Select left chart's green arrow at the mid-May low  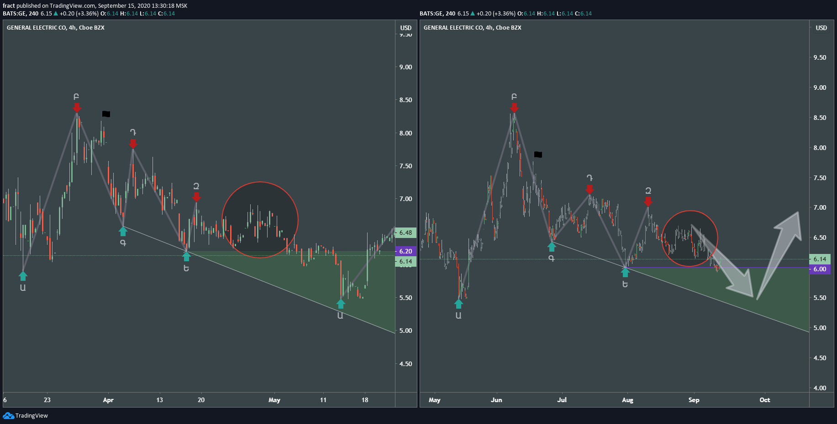(x=341, y=304)
